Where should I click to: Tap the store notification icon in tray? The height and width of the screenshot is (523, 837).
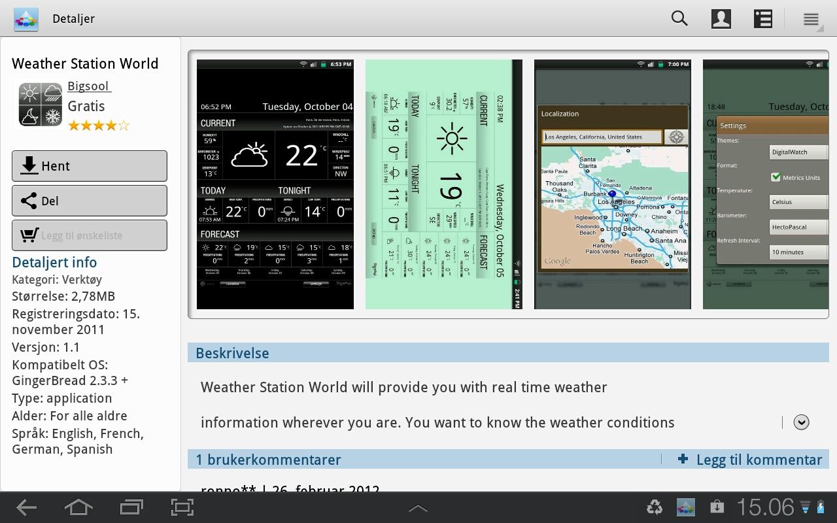(x=685, y=507)
